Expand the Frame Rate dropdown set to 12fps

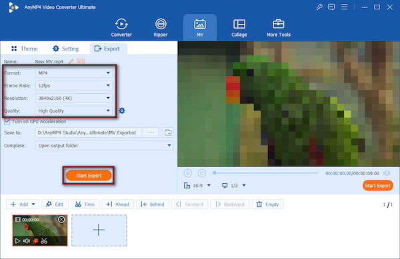pyautogui.click(x=73, y=86)
